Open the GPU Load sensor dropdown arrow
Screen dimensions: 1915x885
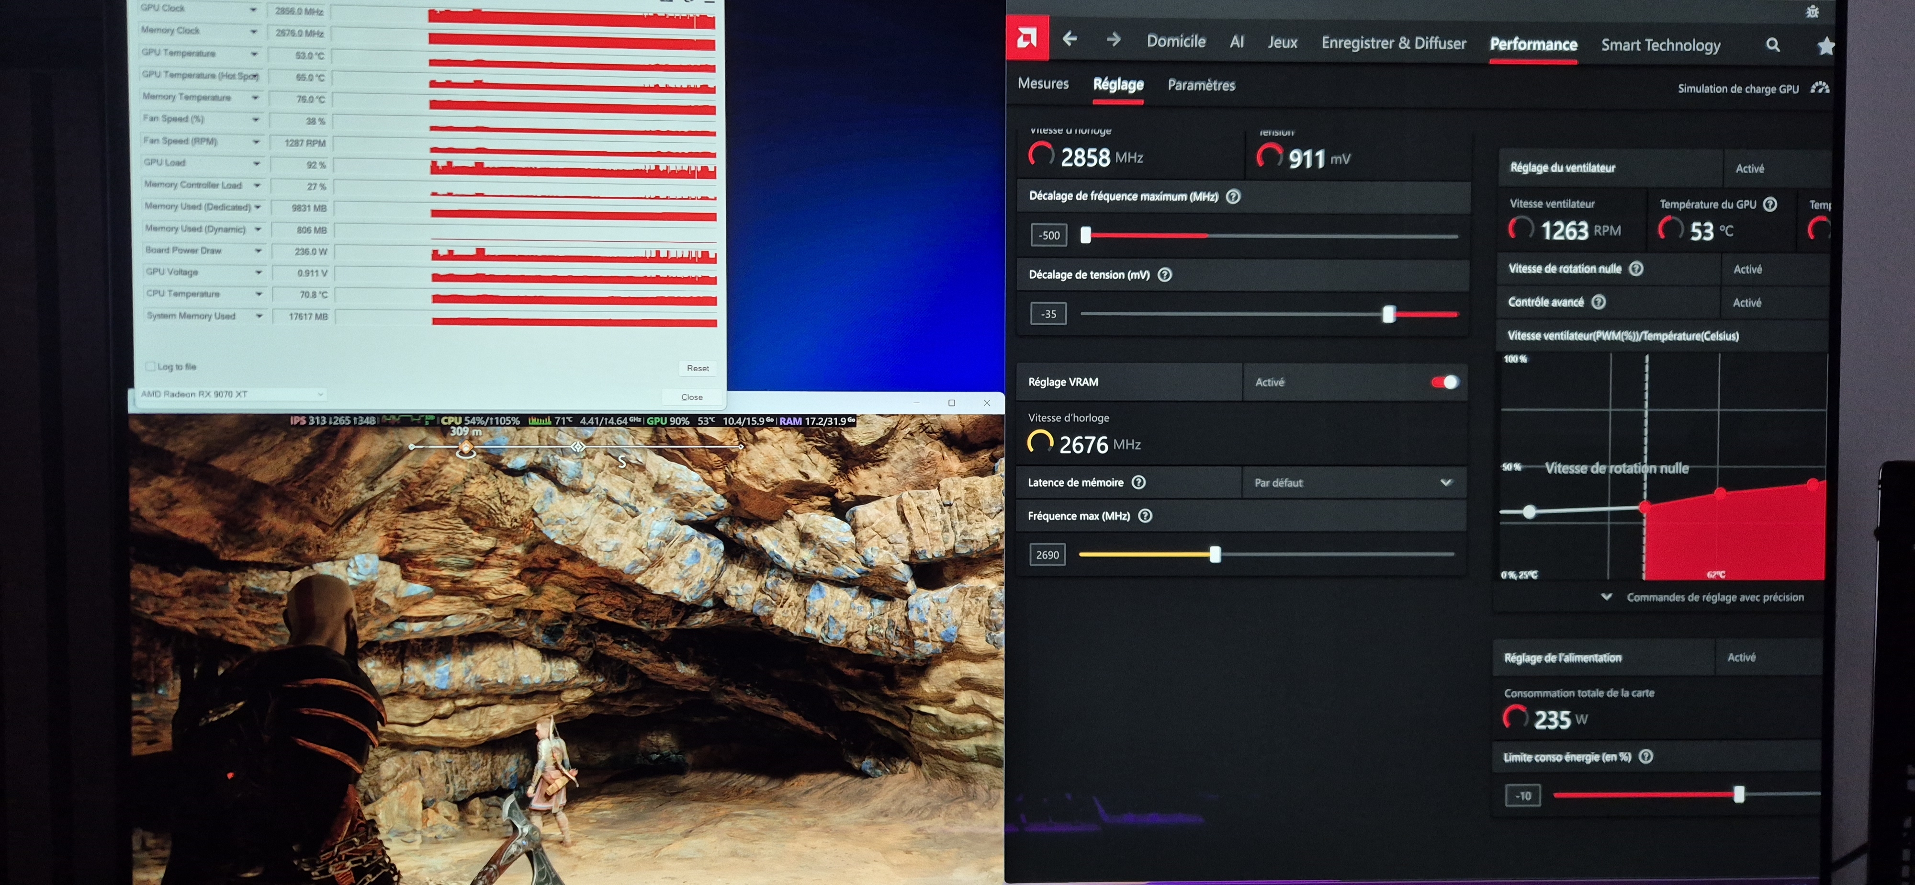(x=257, y=163)
